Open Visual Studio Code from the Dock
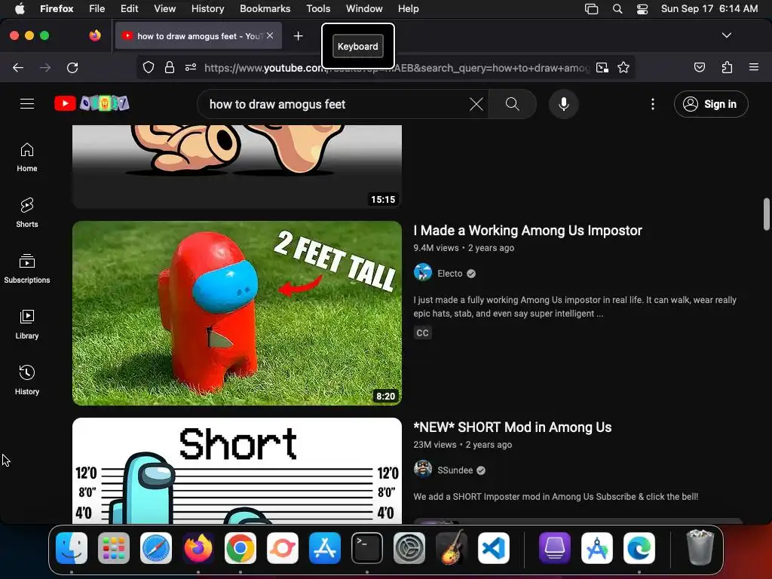The height and width of the screenshot is (579, 772). tap(493, 548)
